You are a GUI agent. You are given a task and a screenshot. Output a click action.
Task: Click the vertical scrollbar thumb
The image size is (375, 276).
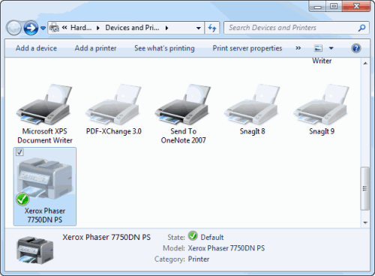365,188
